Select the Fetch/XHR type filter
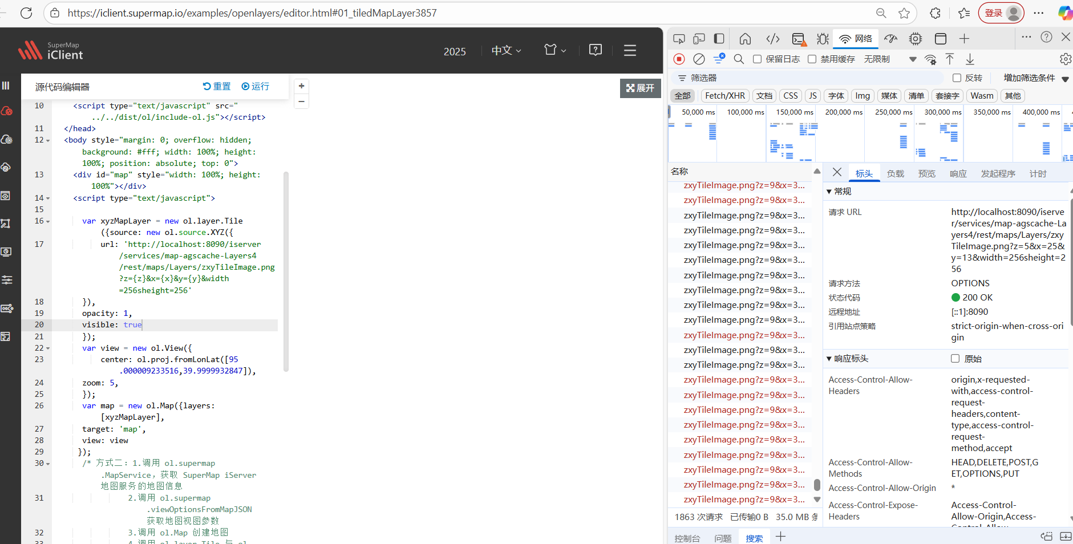This screenshot has height=544, width=1073. click(725, 96)
